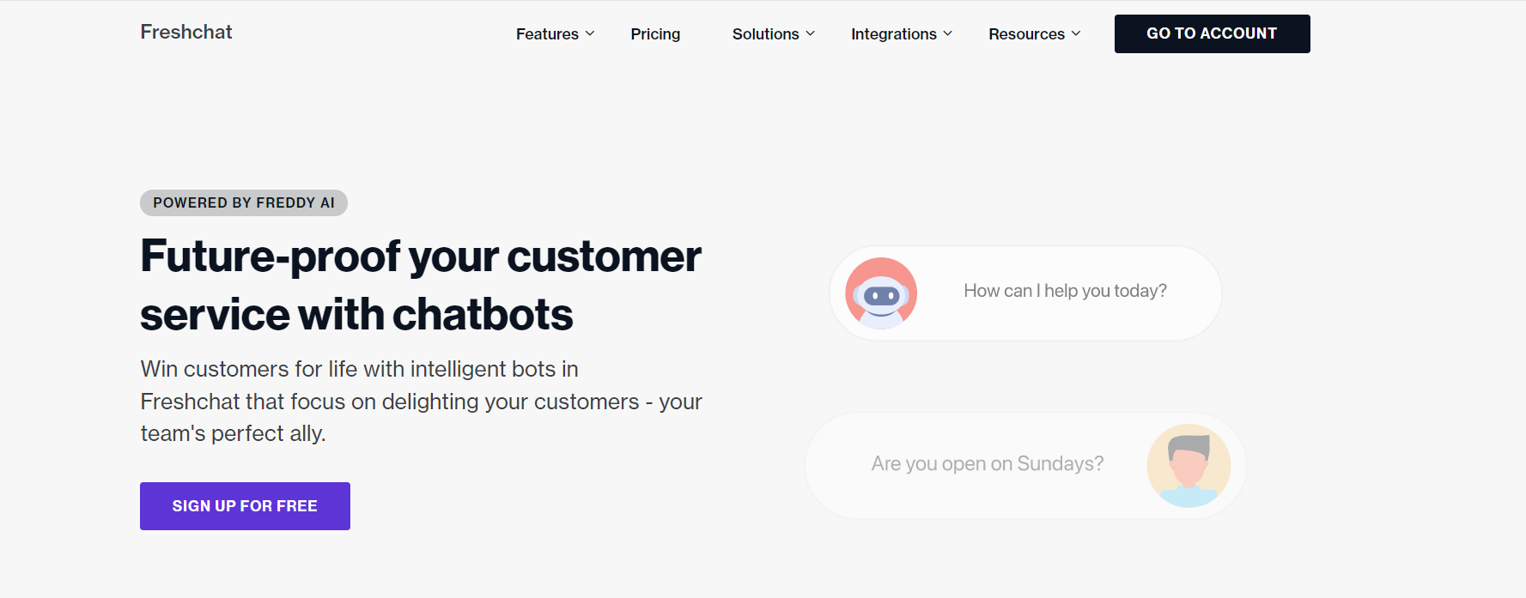Expand the chevron next to Features
Image resolution: width=1526 pixels, height=598 pixels.
[590, 33]
